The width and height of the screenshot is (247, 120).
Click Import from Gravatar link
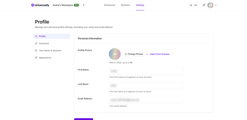pyautogui.click(x=160, y=54)
